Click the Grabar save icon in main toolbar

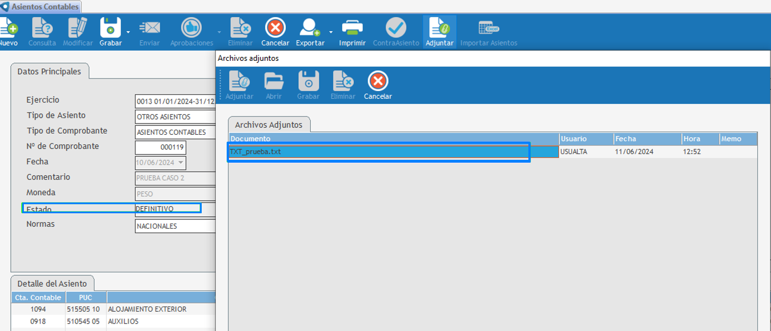[x=110, y=28]
